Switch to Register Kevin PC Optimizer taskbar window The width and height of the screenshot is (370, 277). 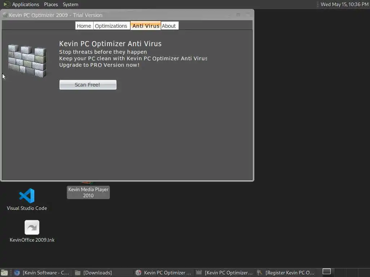click(x=286, y=273)
